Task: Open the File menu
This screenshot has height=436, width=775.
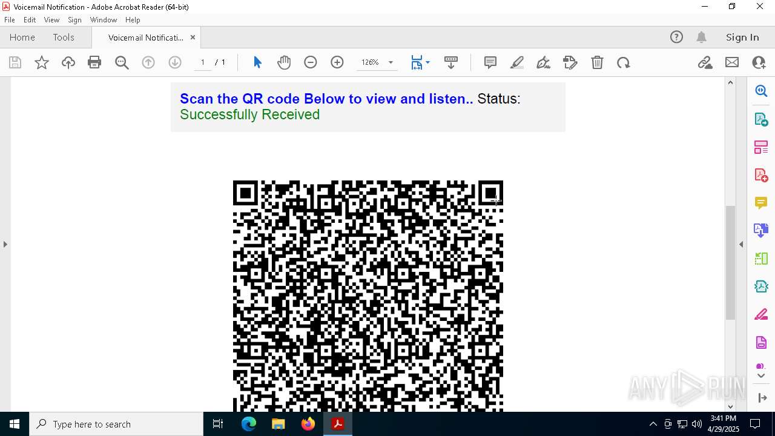Action: 10,20
